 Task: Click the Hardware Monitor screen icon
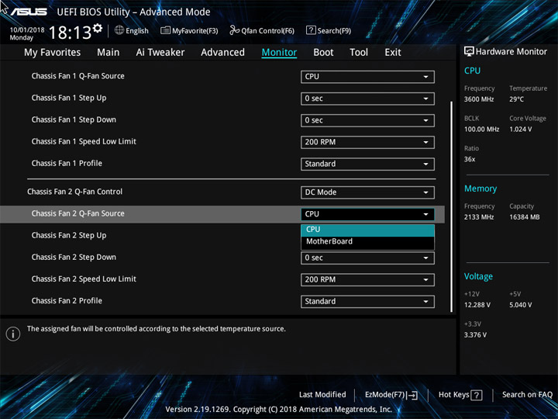tap(469, 52)
